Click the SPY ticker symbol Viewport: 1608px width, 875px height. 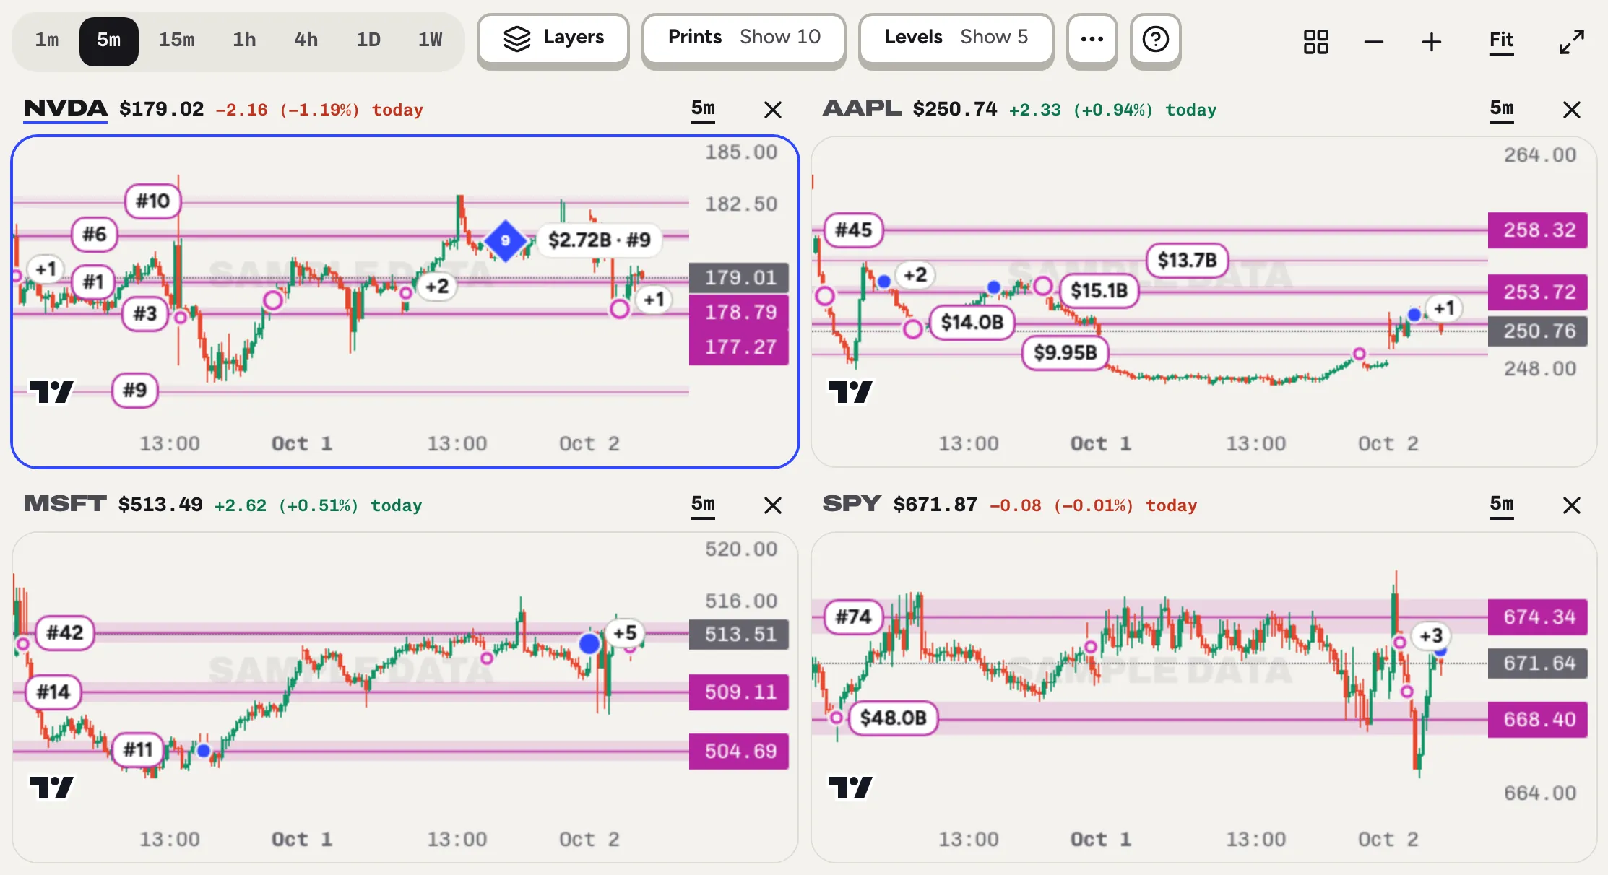(852, 504)
